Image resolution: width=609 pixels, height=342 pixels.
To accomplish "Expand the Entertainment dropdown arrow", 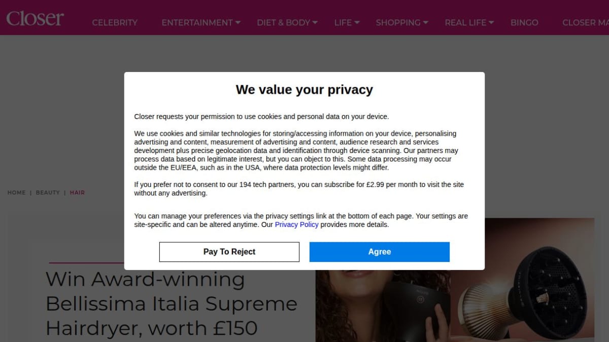I will coord(238,22).
